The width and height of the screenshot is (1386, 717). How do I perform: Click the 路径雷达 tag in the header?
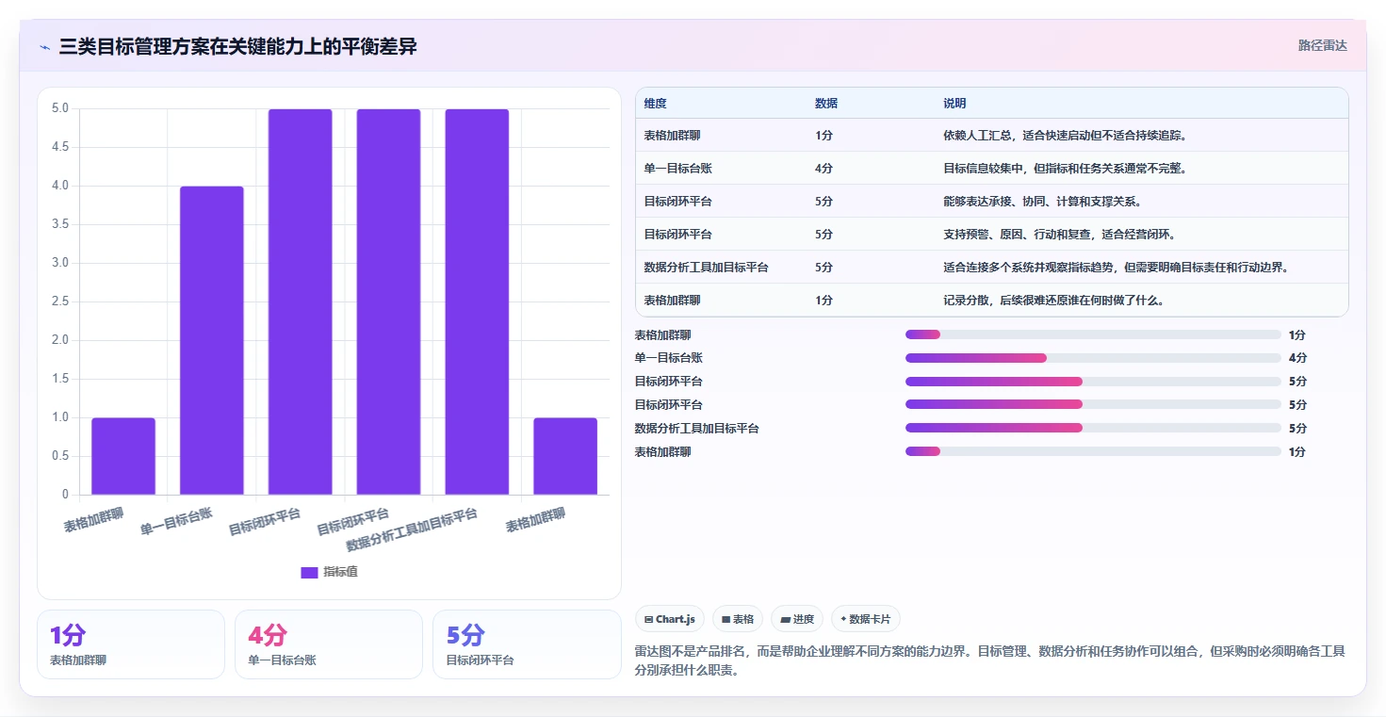coord(1323,45)
